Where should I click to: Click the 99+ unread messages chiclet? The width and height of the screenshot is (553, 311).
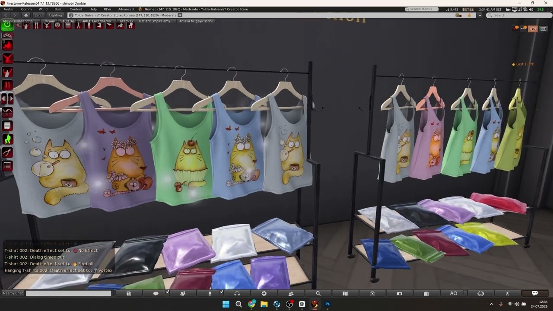[x=543, y=29]
